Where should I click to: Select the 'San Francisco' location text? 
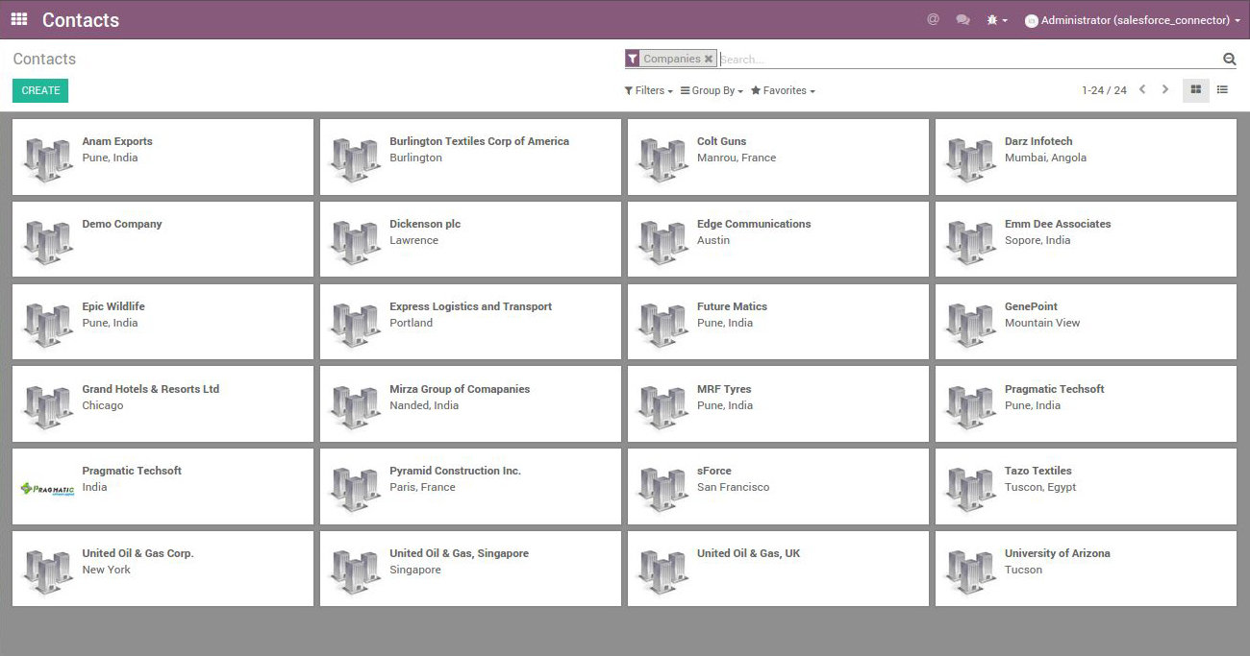click(734, 487)
